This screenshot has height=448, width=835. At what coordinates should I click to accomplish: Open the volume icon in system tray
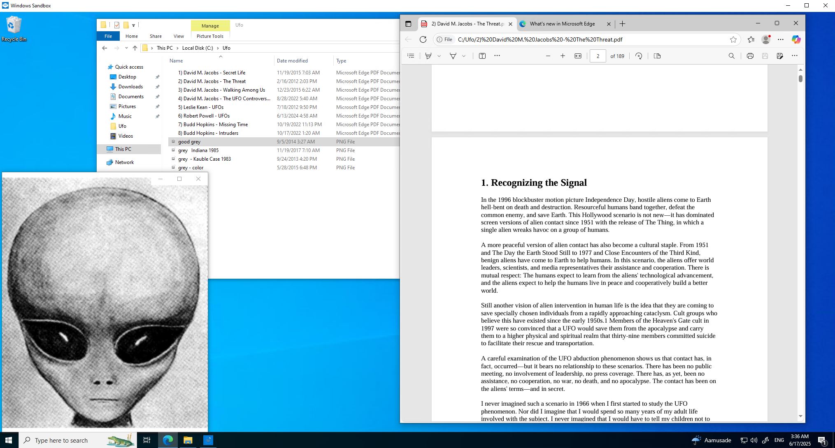(754, 440)
